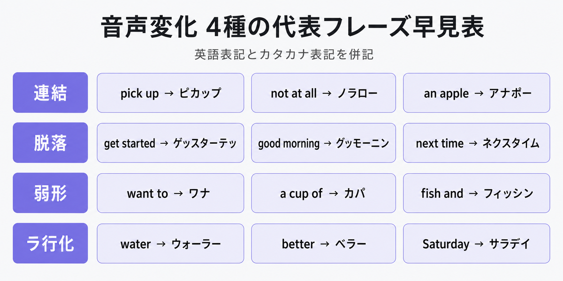Select the Saturday → サラデイ card
Image resolution: width=563 pixels, height=281 pixels.
tap(477, 244)
